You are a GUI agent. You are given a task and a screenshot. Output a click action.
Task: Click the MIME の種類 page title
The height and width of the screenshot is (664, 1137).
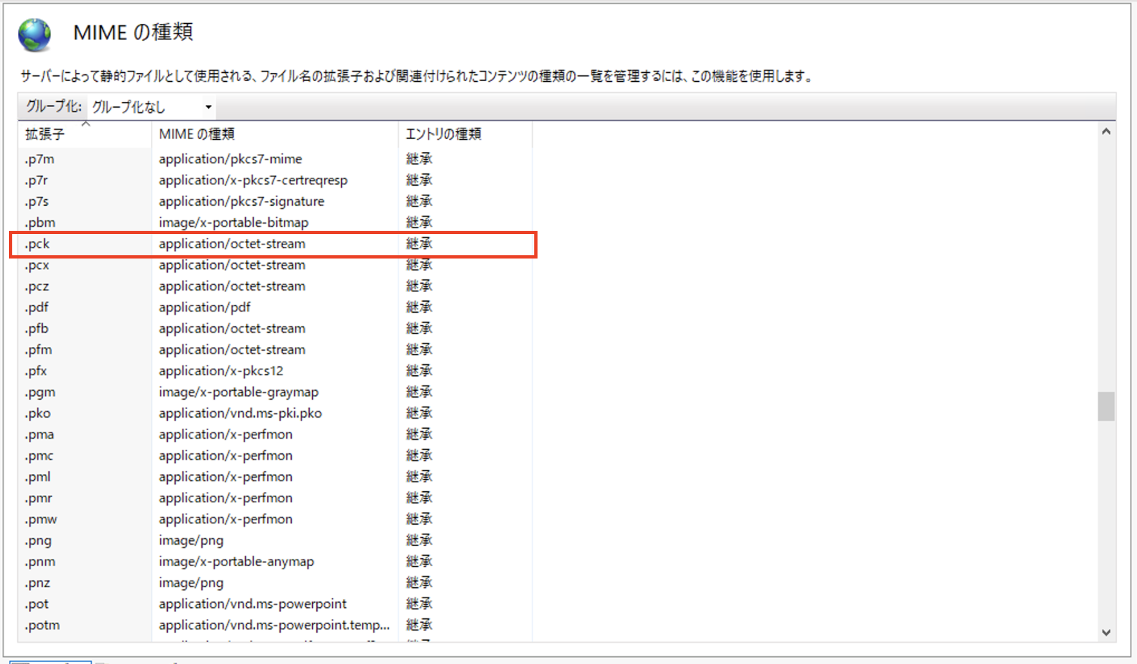click(132, 32)
